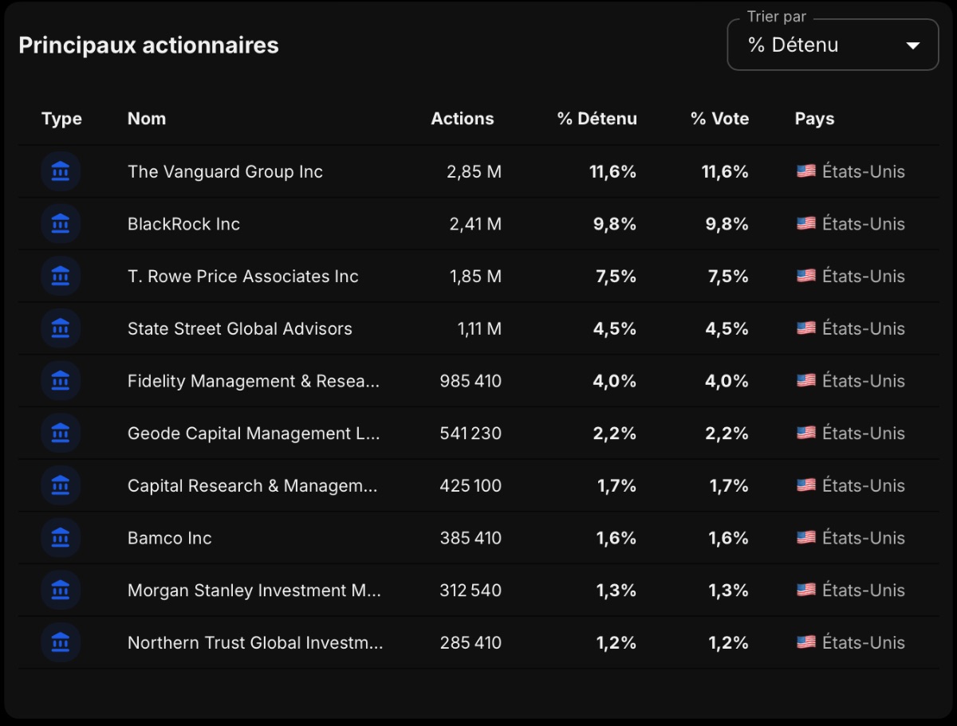Click US flag in Vanguard Group row

[806, 171]
